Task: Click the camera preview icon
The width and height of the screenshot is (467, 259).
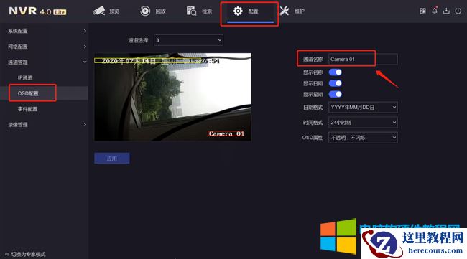Action: [99, 11]
